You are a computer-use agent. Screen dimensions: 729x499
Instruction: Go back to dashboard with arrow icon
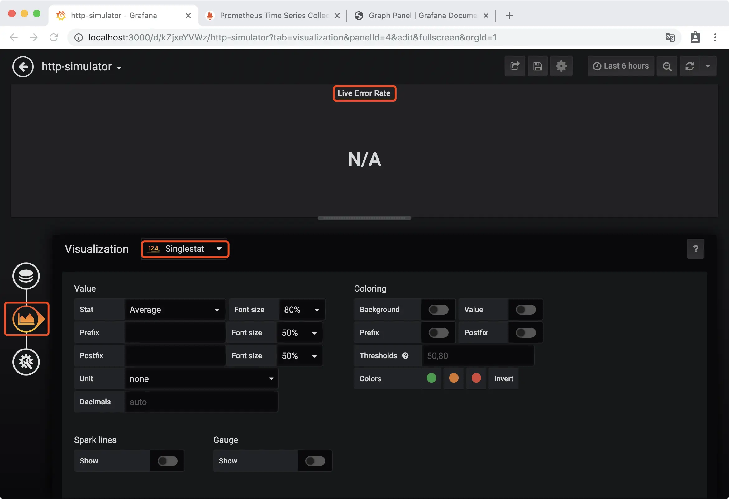click(23, 66)
